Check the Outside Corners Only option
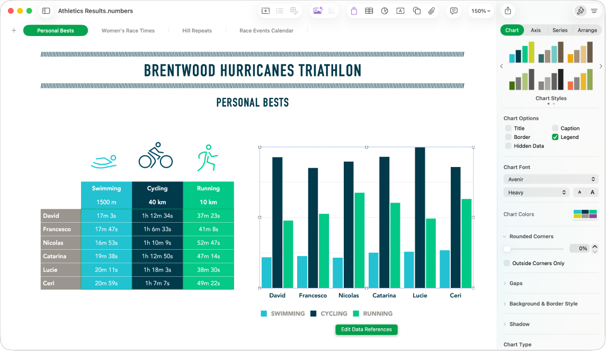 (x=506, y=263)
